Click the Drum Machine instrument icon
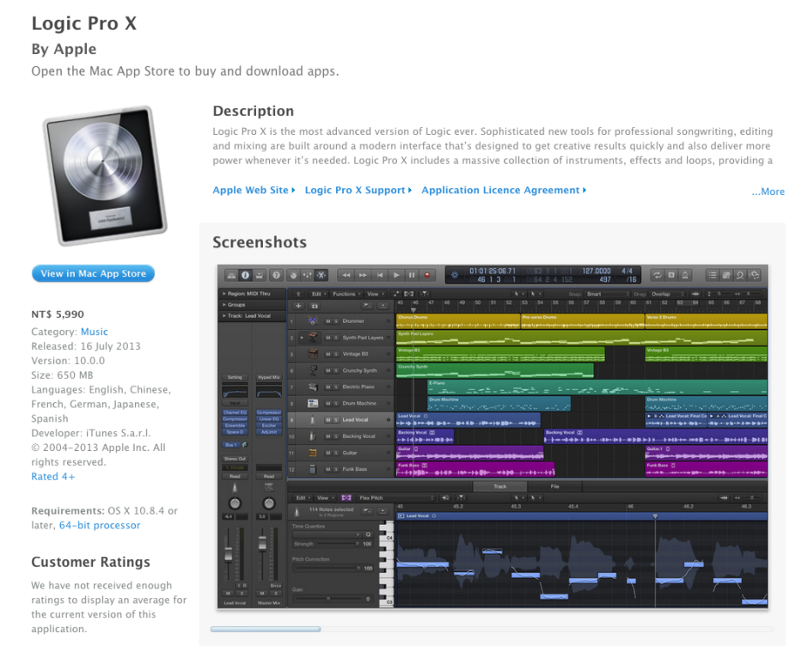The image size is (808, 646). pyautogui.click(x=311, y=403)
